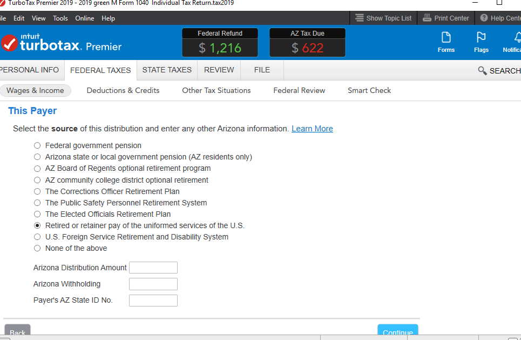Open Other Tax Situations subsection

216,90
